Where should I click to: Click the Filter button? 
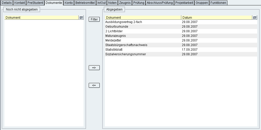click(x=94, y=19)
